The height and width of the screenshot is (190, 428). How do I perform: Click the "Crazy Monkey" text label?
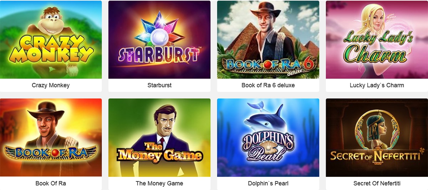point(51,86)
